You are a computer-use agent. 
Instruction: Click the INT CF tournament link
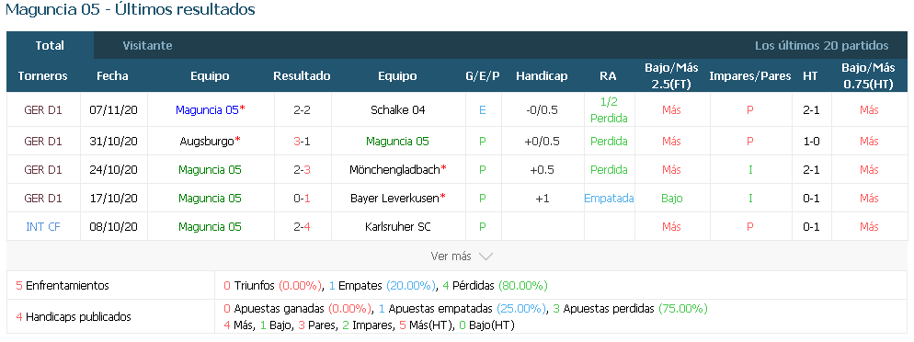coord(43,227)
